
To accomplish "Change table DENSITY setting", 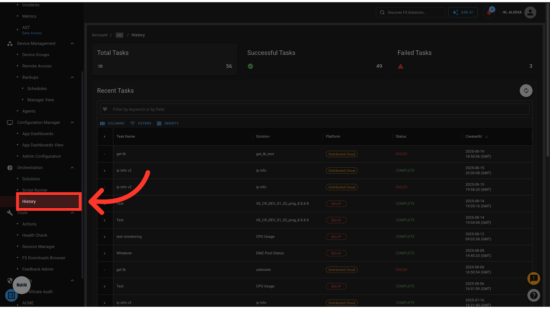I will 168,123.
